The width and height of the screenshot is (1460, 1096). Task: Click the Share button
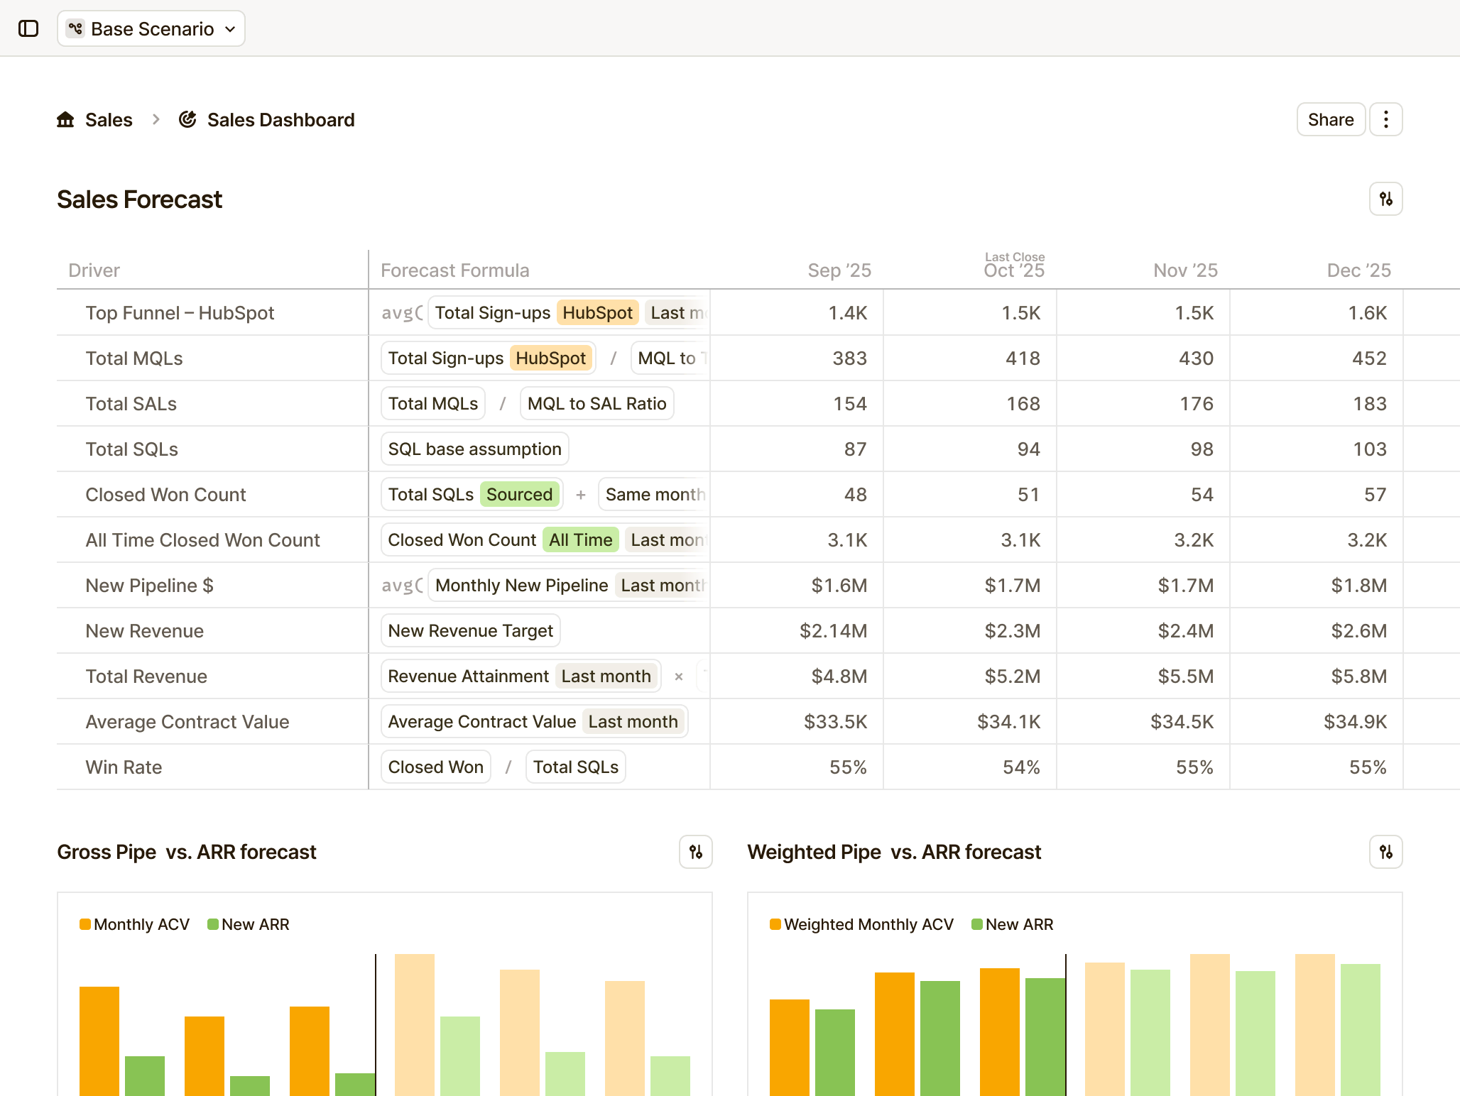(1330, 119)
